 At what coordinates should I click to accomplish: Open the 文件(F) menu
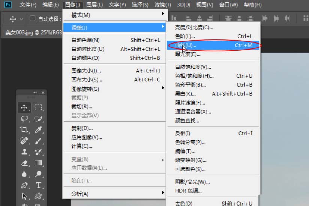(28, 5)
